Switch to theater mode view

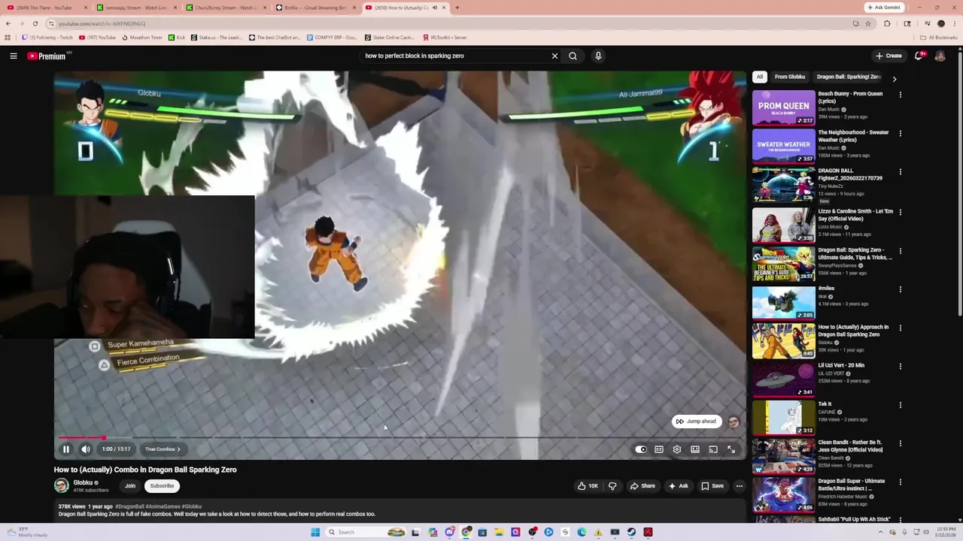click(x=695, y=449)
